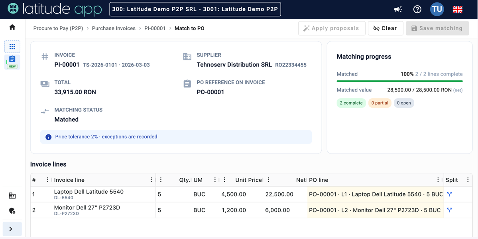Screen dimensions: 478x239
Task: Click unit price 4,500.00
Action: pos(234,194)
